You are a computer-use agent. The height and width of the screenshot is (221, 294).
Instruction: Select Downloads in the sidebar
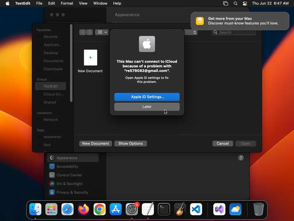click(51, 69)
